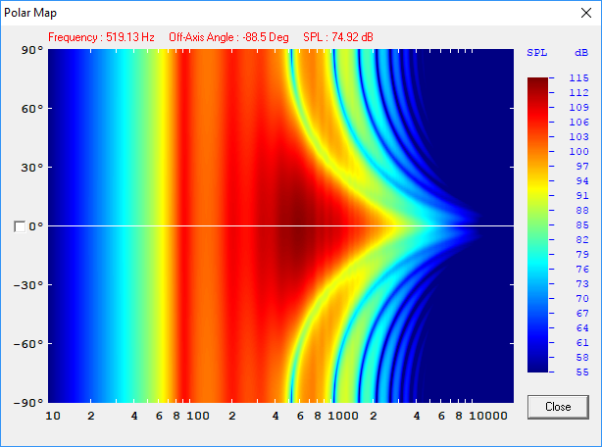602x447 pixels.
Task: Click the 90° axis label
Action: pos(32,50)
